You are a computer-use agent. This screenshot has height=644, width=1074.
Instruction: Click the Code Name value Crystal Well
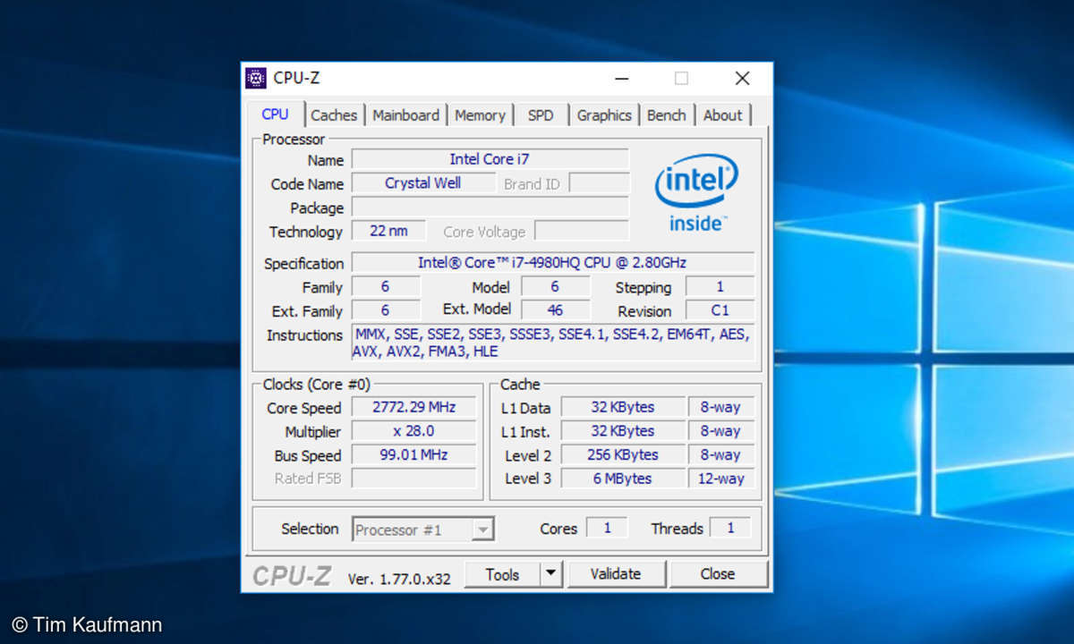[422, 183]
